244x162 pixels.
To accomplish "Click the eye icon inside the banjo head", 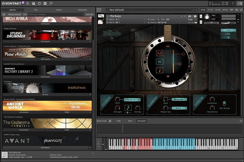I will click(x=159, y=61).
